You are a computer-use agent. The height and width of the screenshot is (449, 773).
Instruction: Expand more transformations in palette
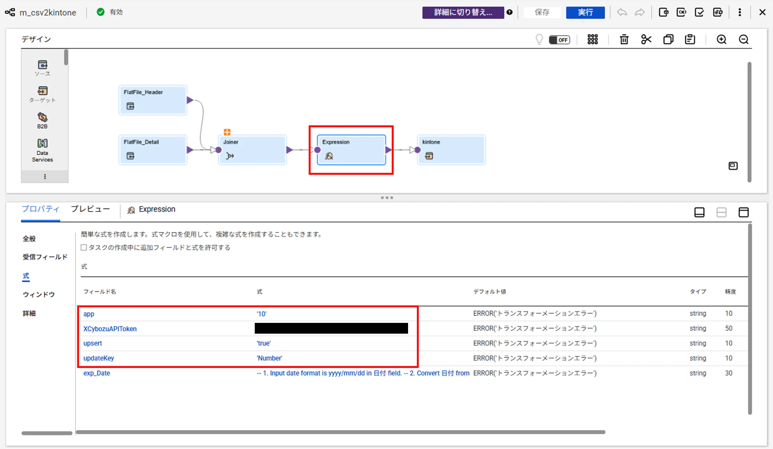45,176
